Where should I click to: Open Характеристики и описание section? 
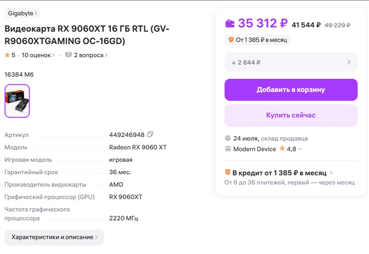(x=55, y=237)
